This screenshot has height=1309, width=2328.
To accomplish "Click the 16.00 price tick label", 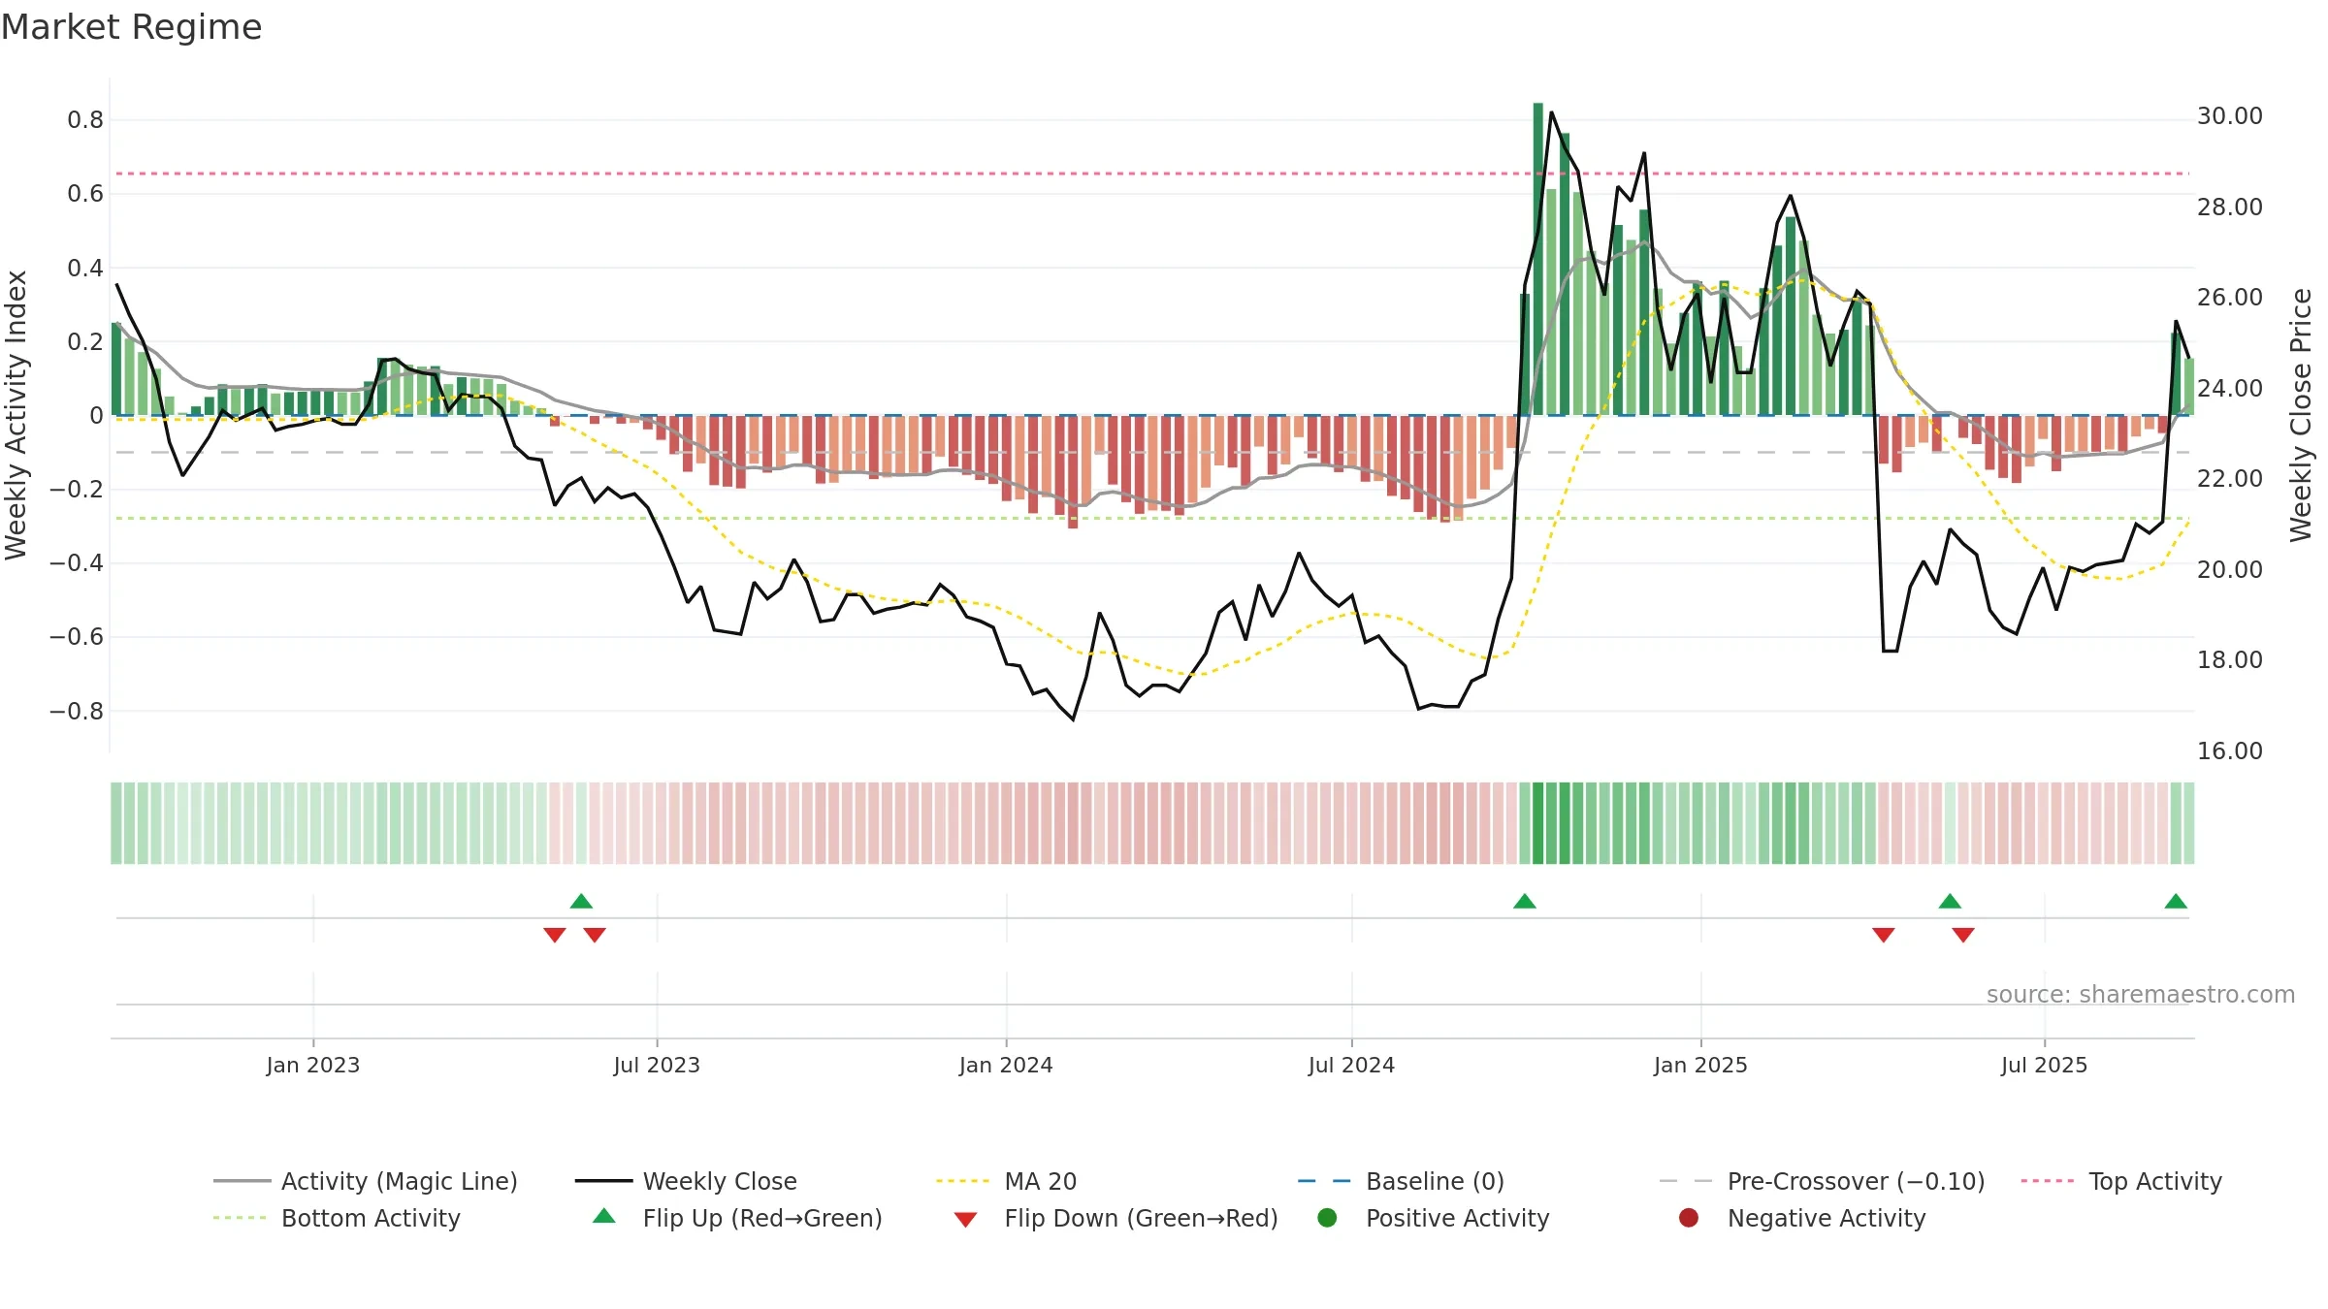I will point(2230,751).
